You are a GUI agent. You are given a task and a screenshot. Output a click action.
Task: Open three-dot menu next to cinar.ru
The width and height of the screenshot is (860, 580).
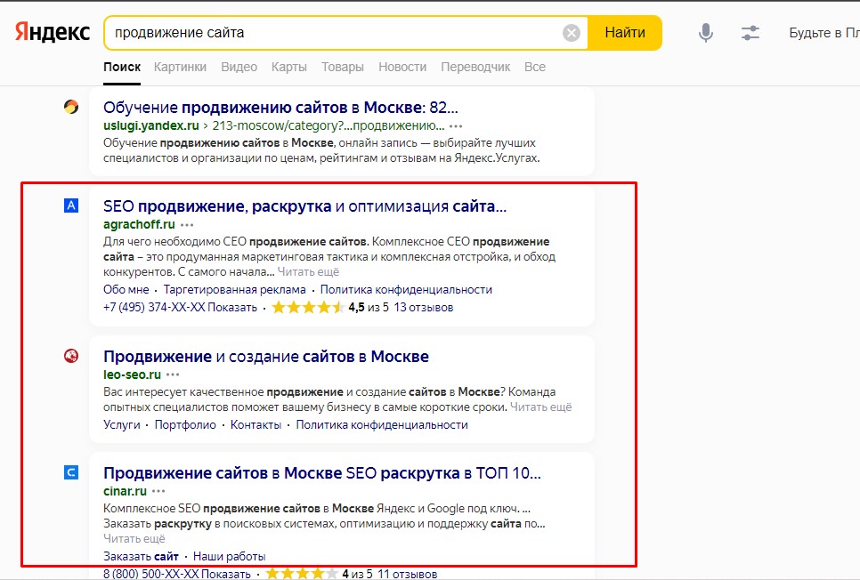click(x=158, y=491)
